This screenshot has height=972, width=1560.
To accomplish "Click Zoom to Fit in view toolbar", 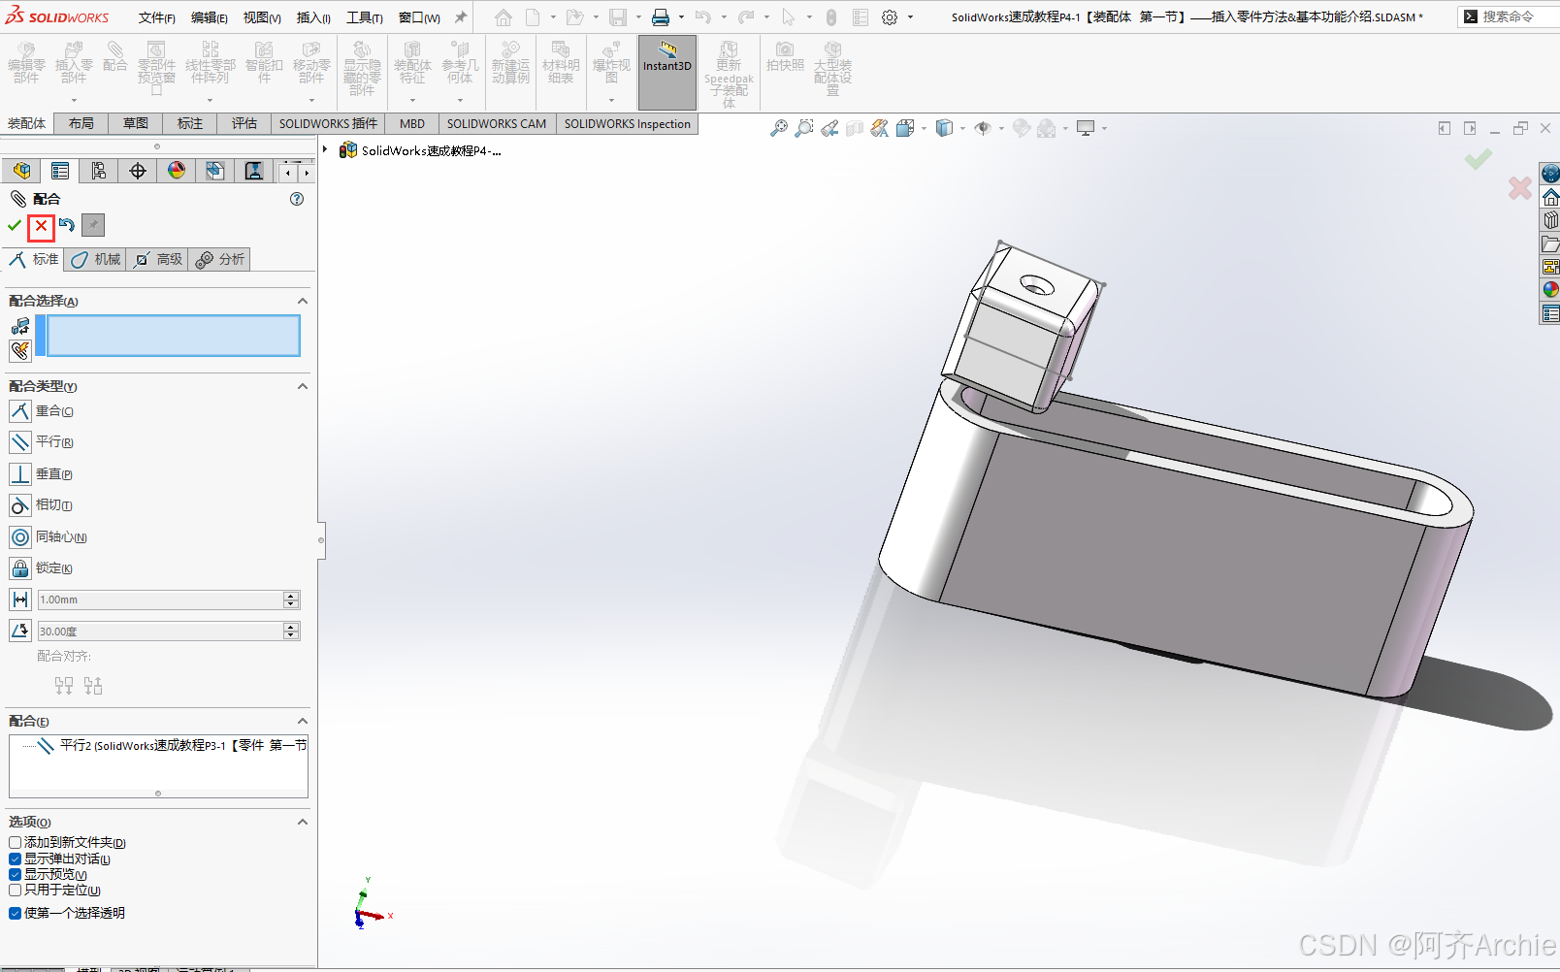I will tap(778, 128).
